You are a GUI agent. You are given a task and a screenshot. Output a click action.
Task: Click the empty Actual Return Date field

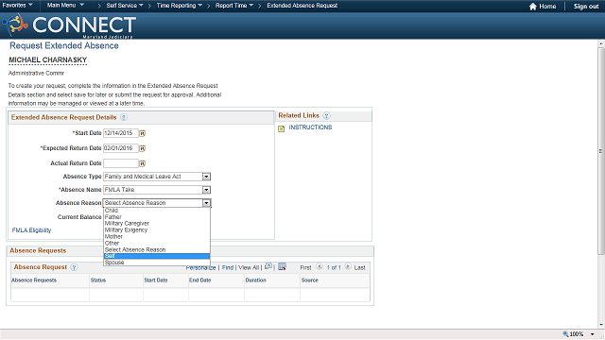pos(121,163)
